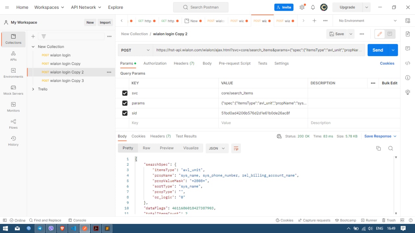Open the JSON format dropdown
Viewport: 415px width, 233px height.
[217, 148]
